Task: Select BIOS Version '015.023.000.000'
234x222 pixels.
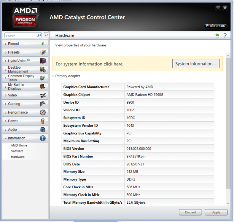Action: 139,149
